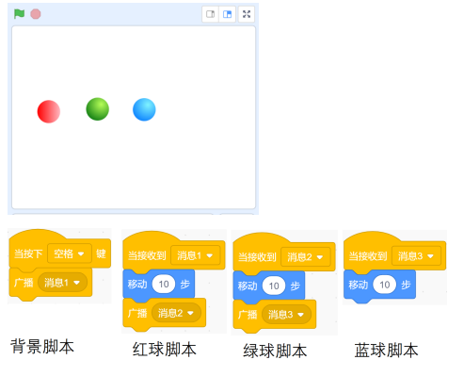Image resolution: width=464 pixels, height=376 pixels.
Task: Select the red ball sprite on stage
Action: pyautogui.click(x=49, y=111)
